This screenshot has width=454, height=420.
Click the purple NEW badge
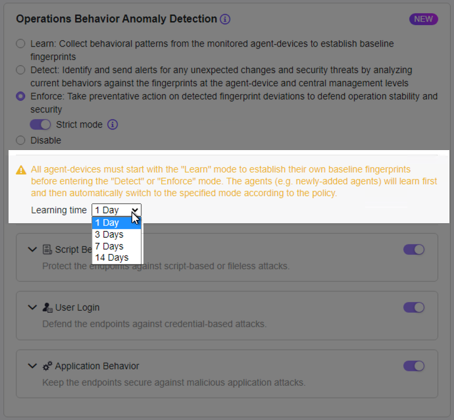pos(423,19)
